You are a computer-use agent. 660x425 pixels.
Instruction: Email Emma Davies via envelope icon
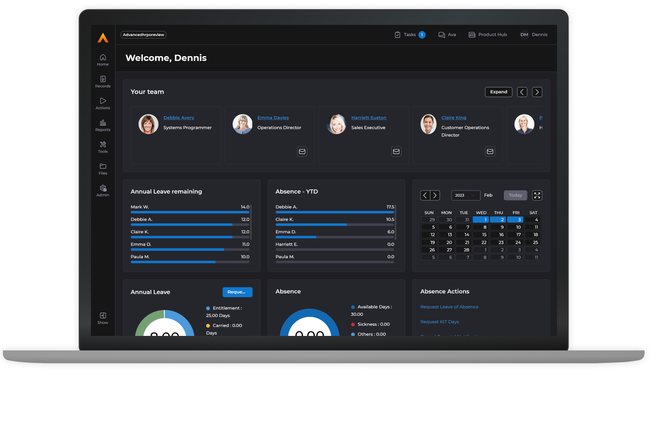302,152
